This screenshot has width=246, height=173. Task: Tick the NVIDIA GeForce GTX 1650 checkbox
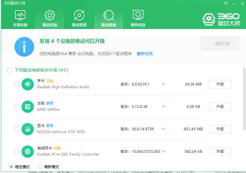16,129
